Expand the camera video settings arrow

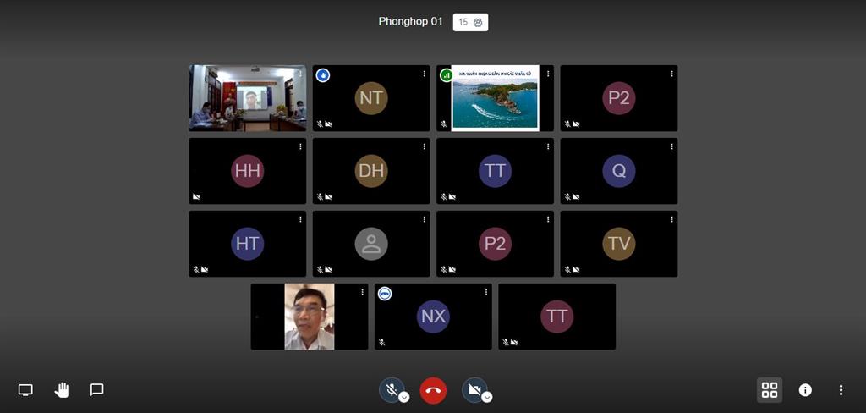487,397
